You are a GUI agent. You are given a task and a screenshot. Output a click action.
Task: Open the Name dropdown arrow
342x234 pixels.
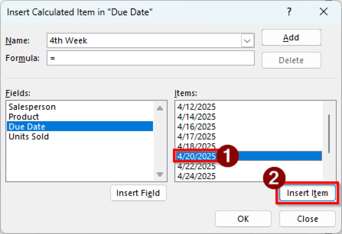247,40
